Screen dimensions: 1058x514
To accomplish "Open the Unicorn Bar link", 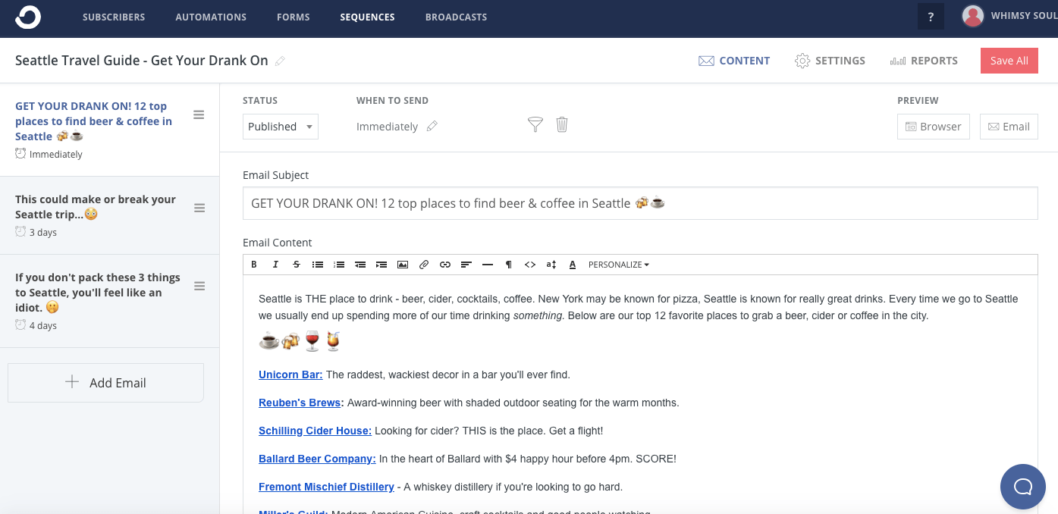I will tap(290, 375).
